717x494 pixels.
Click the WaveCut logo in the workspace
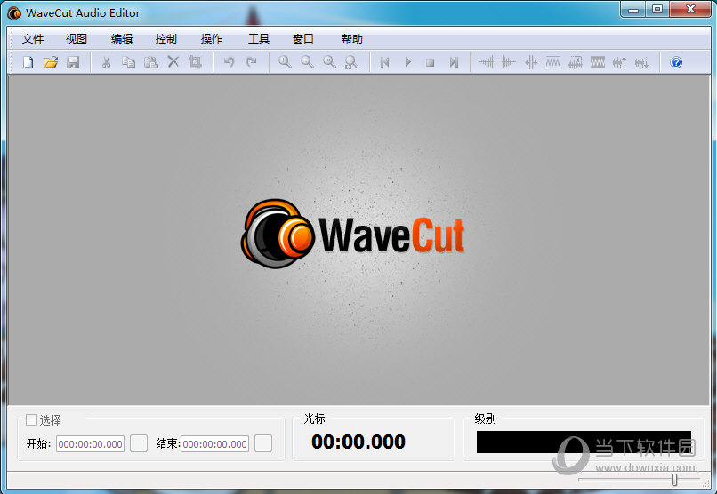click(x=352, y=235)
